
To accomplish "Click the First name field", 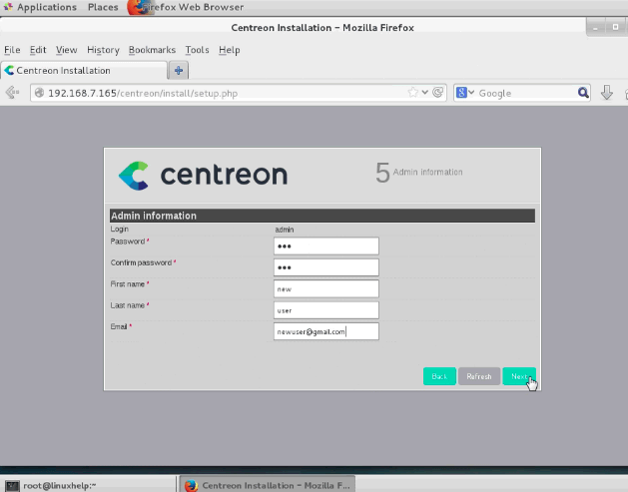I will (326, 289).
